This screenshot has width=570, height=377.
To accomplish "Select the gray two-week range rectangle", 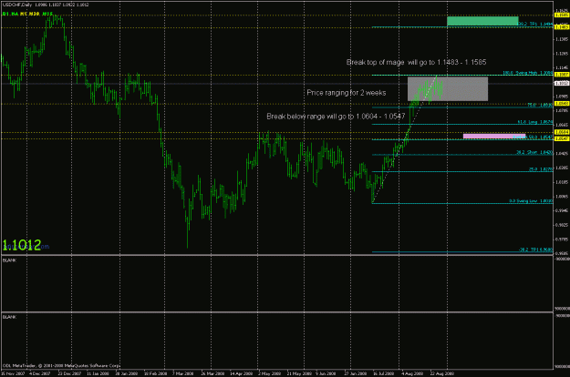I will 448,89.
